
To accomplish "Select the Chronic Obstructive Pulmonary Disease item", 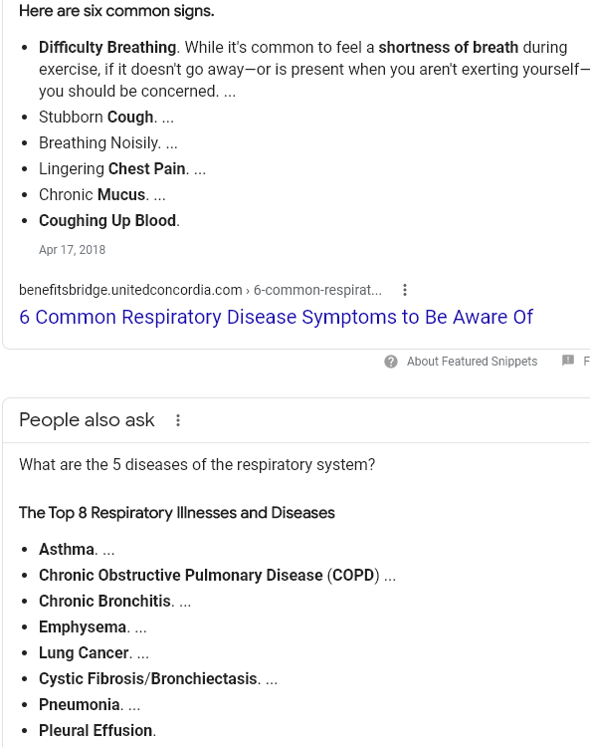I will click(217, 575).
